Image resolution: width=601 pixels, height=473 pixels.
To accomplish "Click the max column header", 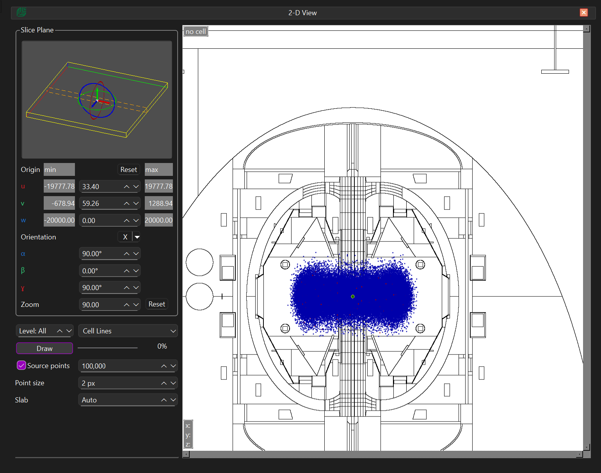I will pyautogui.click(x=159, y=170).
